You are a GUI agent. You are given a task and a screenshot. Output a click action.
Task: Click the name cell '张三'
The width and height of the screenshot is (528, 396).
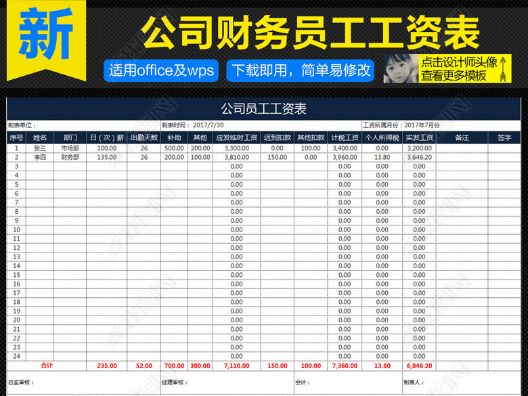(x=40, y=148)
